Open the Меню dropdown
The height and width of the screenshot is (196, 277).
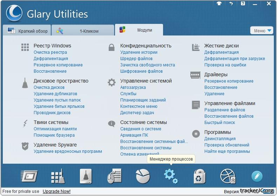tap(262, 31)
